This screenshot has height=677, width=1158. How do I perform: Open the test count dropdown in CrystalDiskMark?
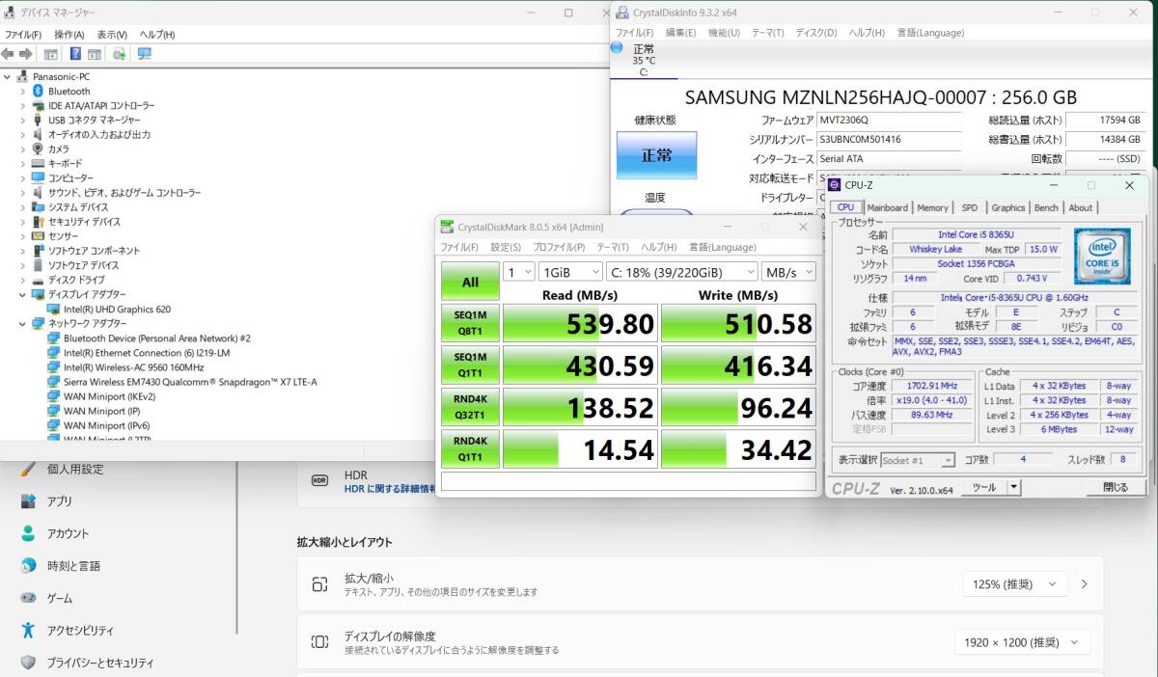click(x=519, y=272)
